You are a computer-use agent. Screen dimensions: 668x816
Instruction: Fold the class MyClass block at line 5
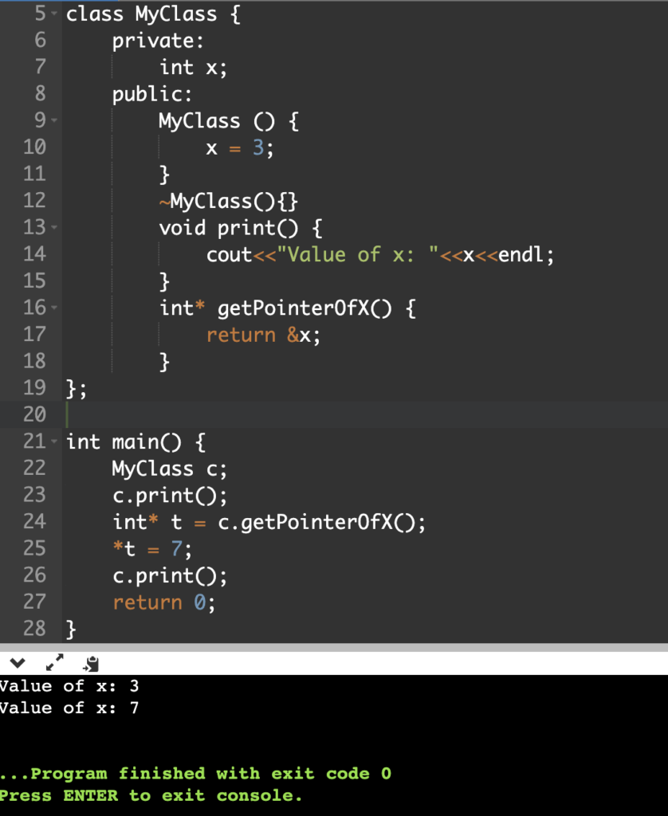[54, 14]
